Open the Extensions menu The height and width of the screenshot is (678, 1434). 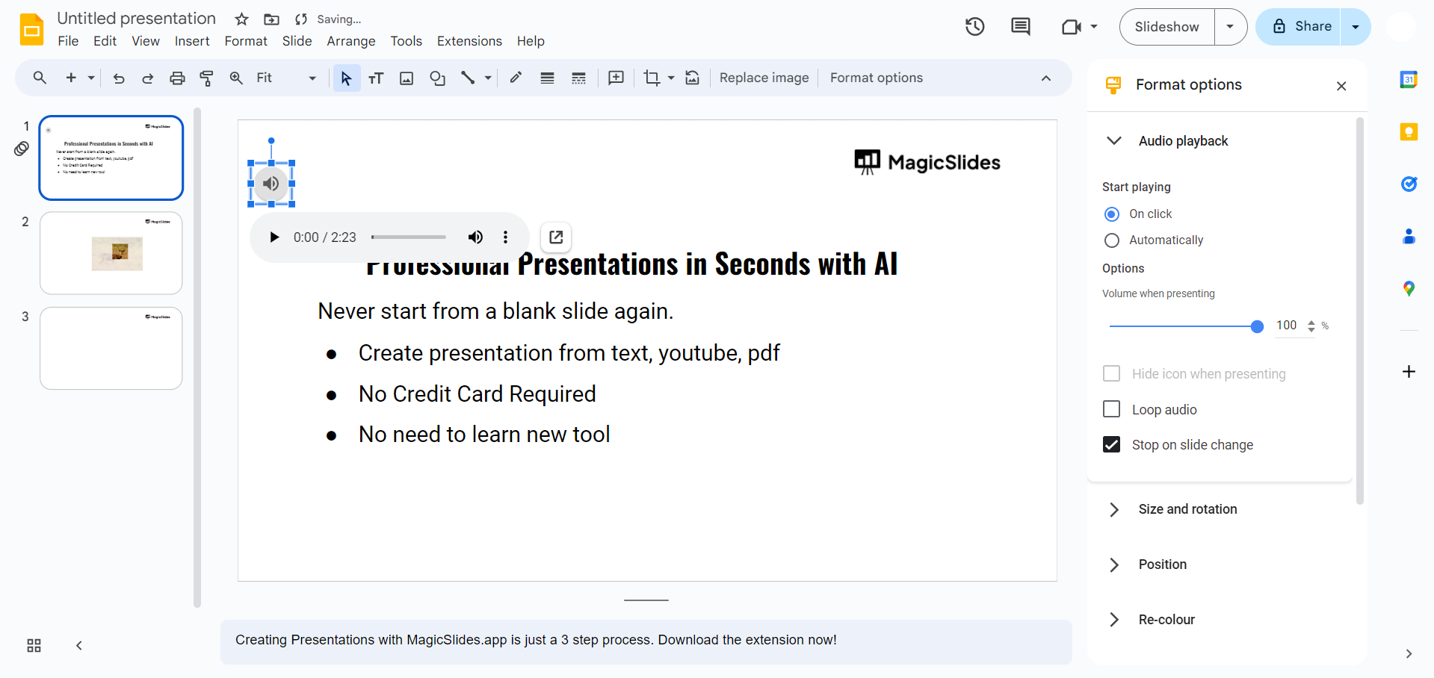point(469,41)
